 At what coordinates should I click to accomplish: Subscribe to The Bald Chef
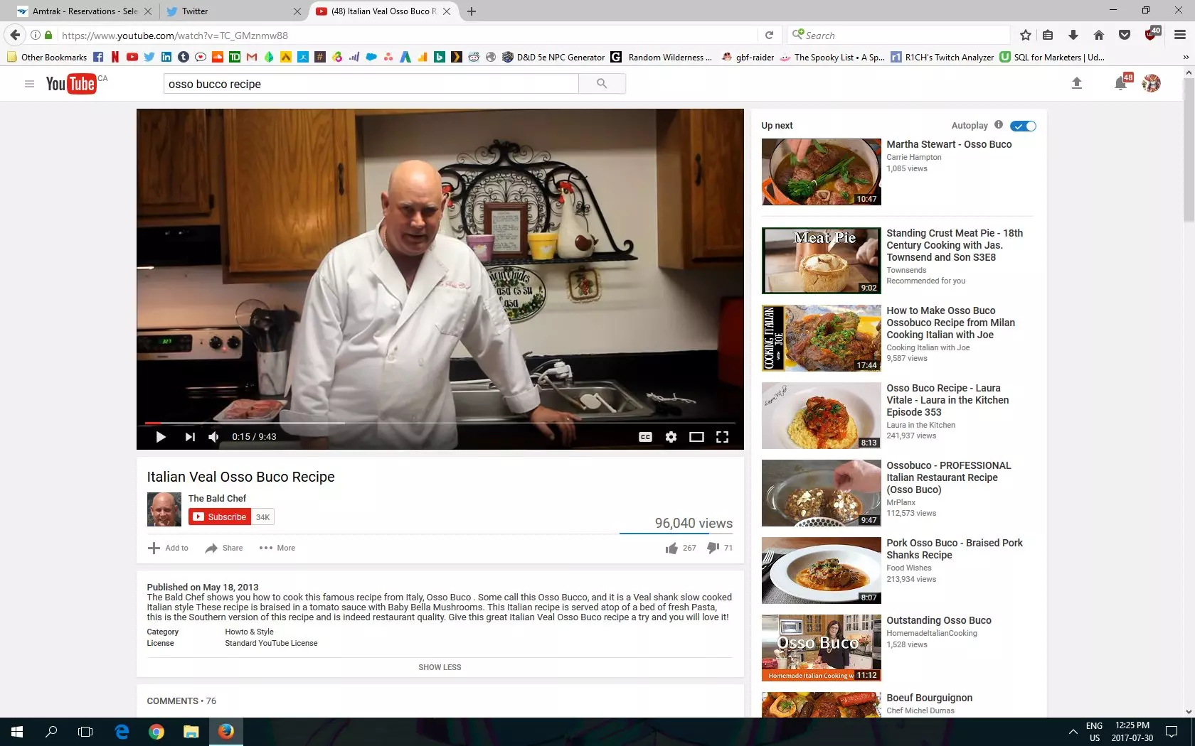pos(220,517)
